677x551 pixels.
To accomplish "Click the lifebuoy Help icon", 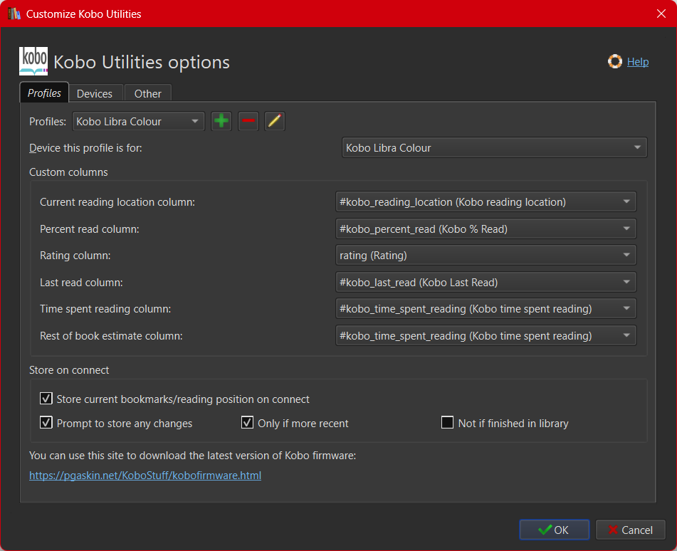I will (x=615, y=62).
